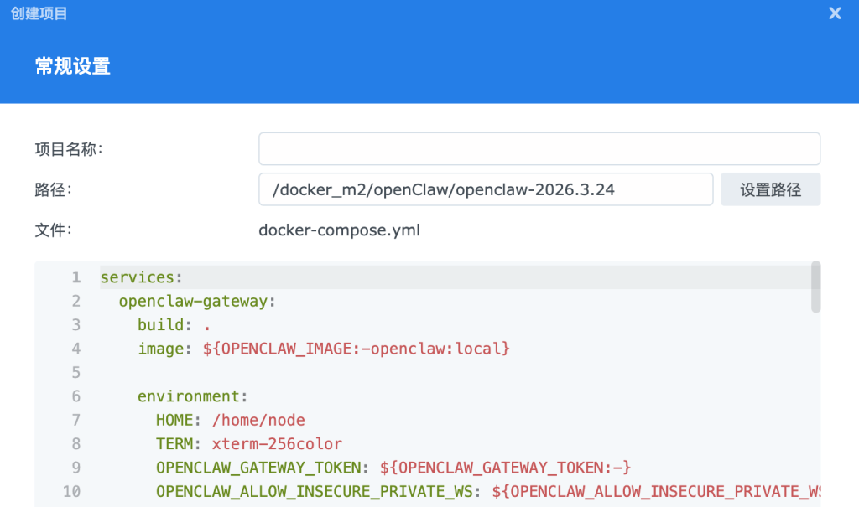
Task: Click the 创建项目 title bar text
Action: pos(37,13)
